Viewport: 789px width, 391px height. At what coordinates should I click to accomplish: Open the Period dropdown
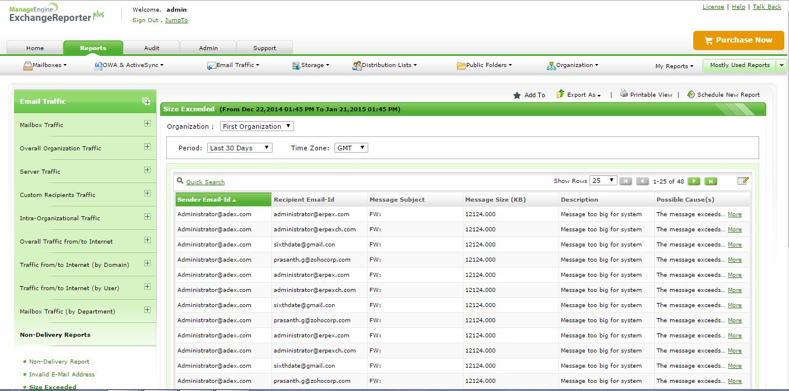pyautogui.click(x=239, y=148)
